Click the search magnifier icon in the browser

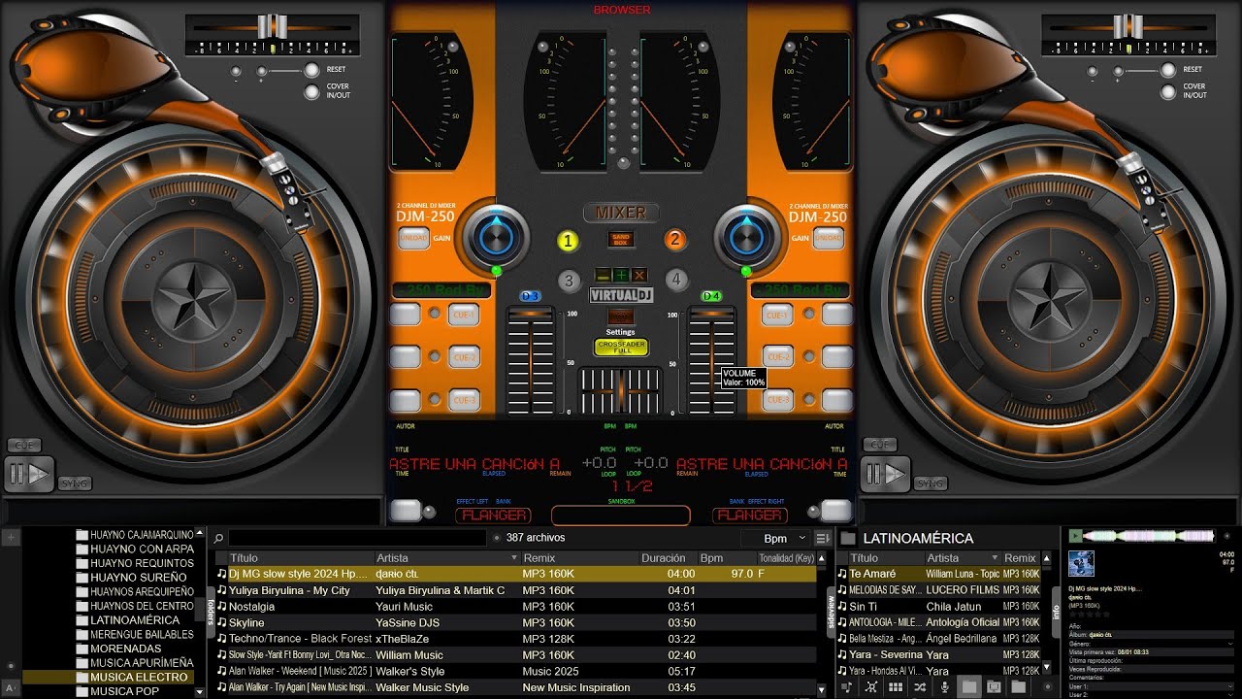pos(219,538)
